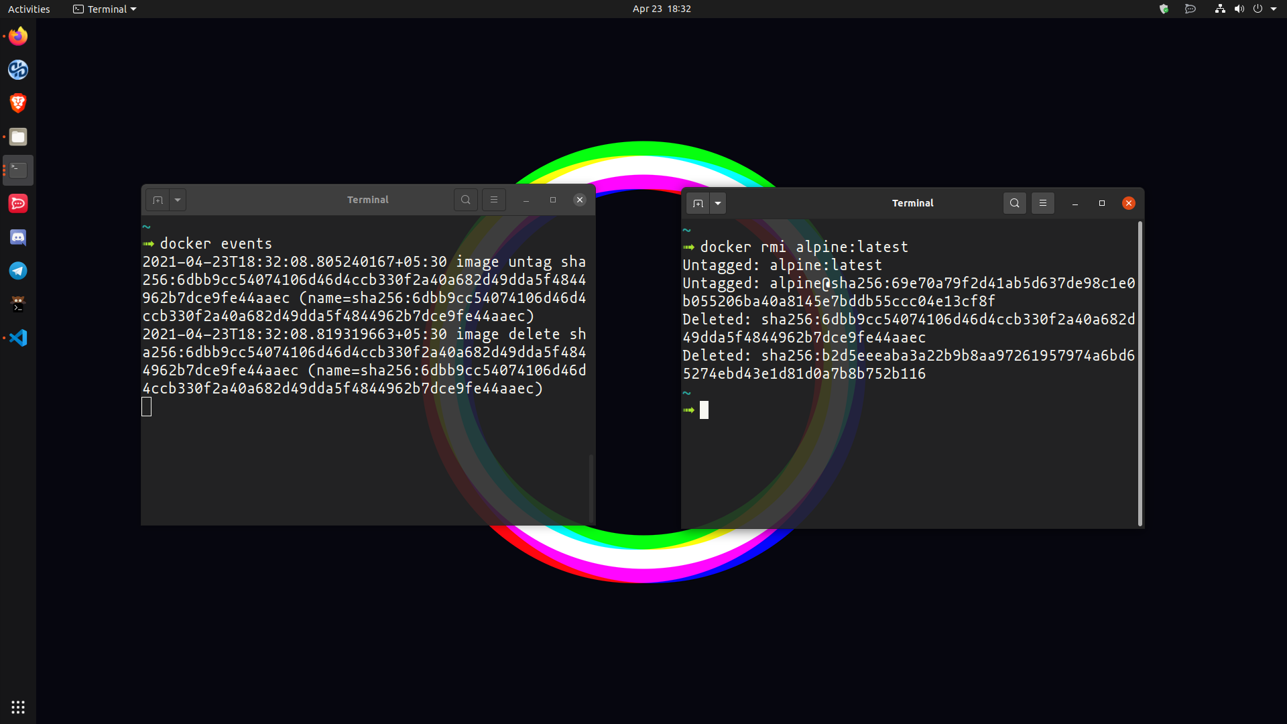Open the red chat app in dock
The image size is (1287, 724).
[18, 204]
